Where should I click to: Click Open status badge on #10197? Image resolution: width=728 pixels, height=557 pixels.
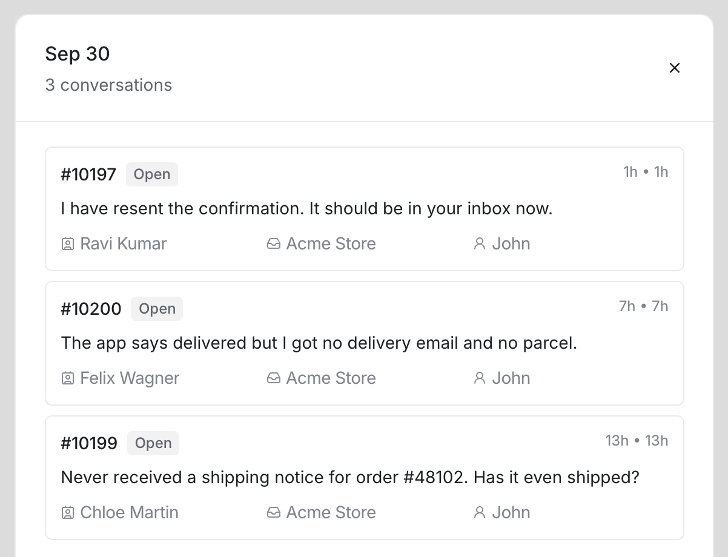pos(152,174)
